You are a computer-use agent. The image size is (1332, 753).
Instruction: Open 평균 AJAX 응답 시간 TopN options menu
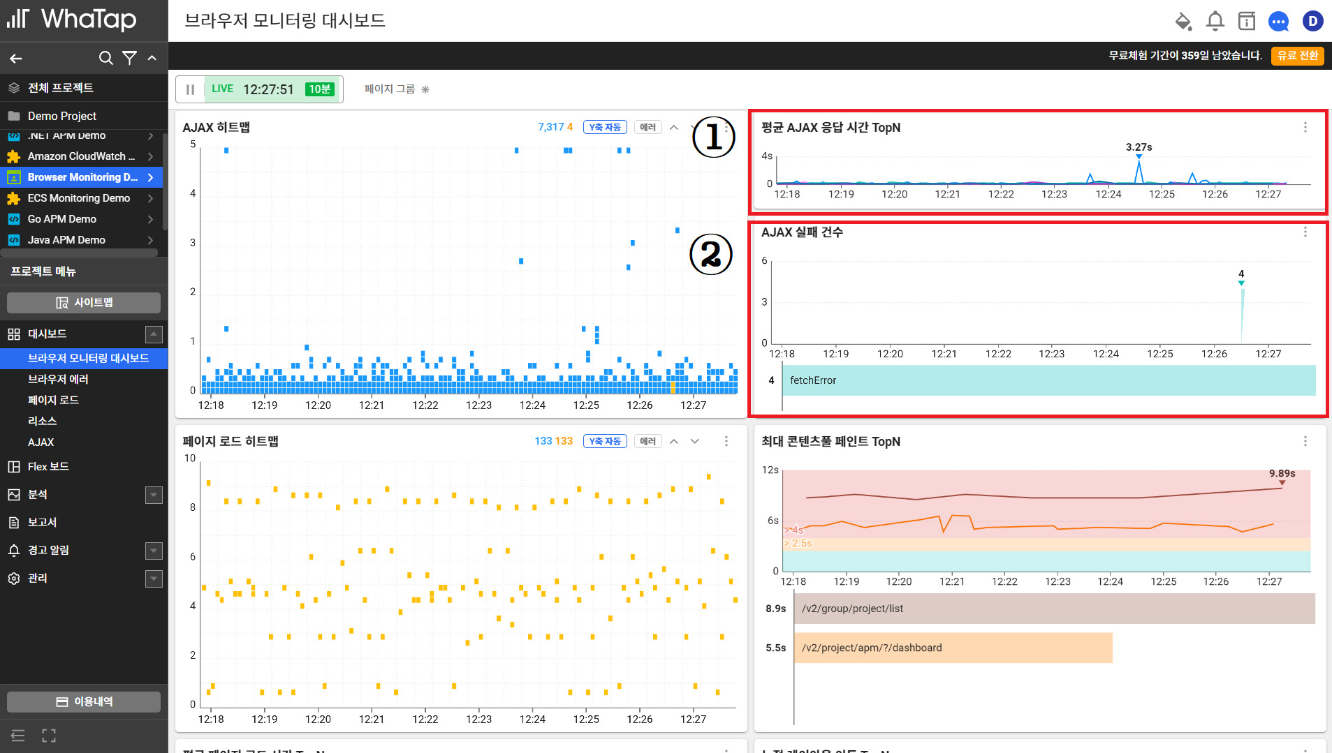1305,127
